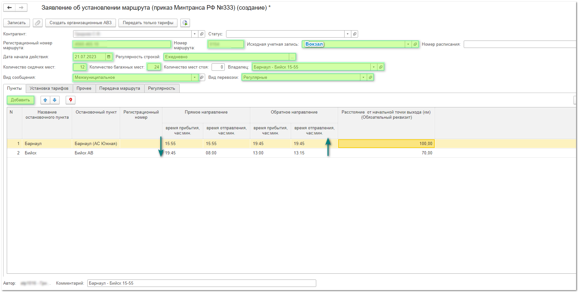Open calendar picker for Дата начала действия
Image resolution: width=579 pixels, height=293 pixels.
(x=109, y=57)
